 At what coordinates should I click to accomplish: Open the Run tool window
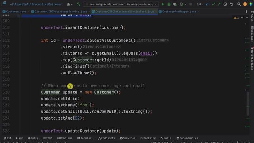click(x=19, y=138)
